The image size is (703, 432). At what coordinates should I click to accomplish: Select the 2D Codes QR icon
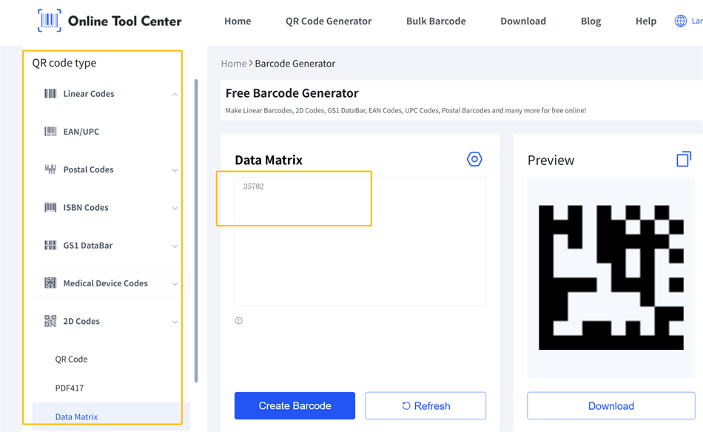(x=50, y=321)
